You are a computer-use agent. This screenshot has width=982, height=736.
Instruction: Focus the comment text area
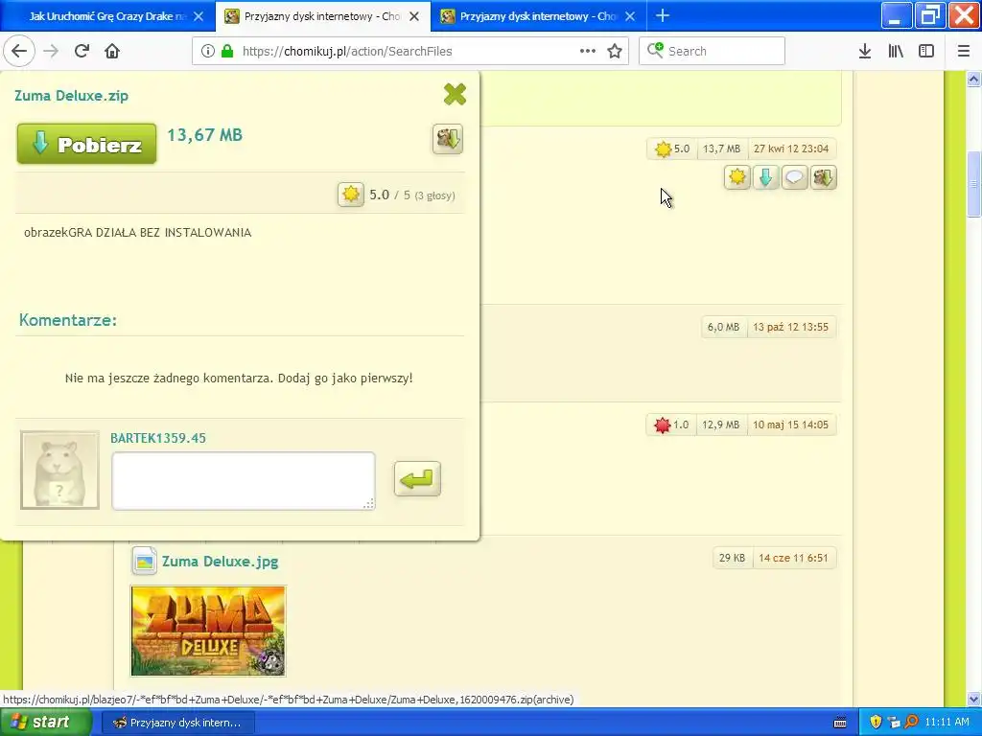pos(244,481)
